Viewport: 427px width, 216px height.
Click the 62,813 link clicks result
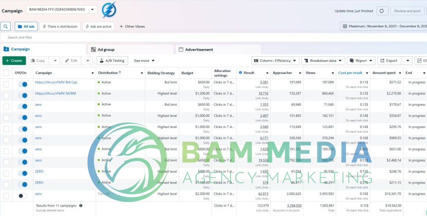tap(263, 194)
